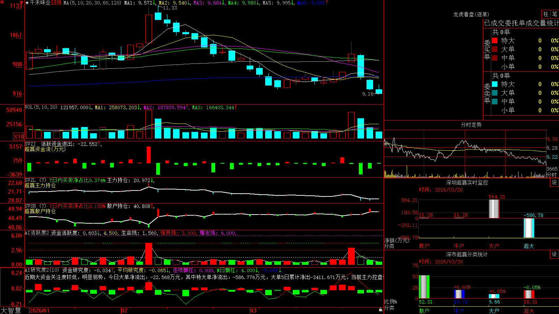Image resolution: width=559 pixels, height=314 pixels.
Task: Click the 日线 period label
Action: pyautogui.click(x=56, y=3)
